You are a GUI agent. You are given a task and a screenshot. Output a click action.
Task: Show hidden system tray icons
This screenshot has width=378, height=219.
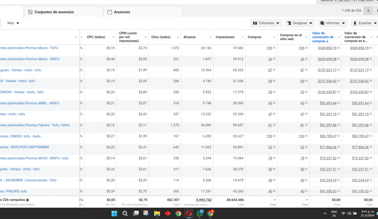tap(325, 214)
